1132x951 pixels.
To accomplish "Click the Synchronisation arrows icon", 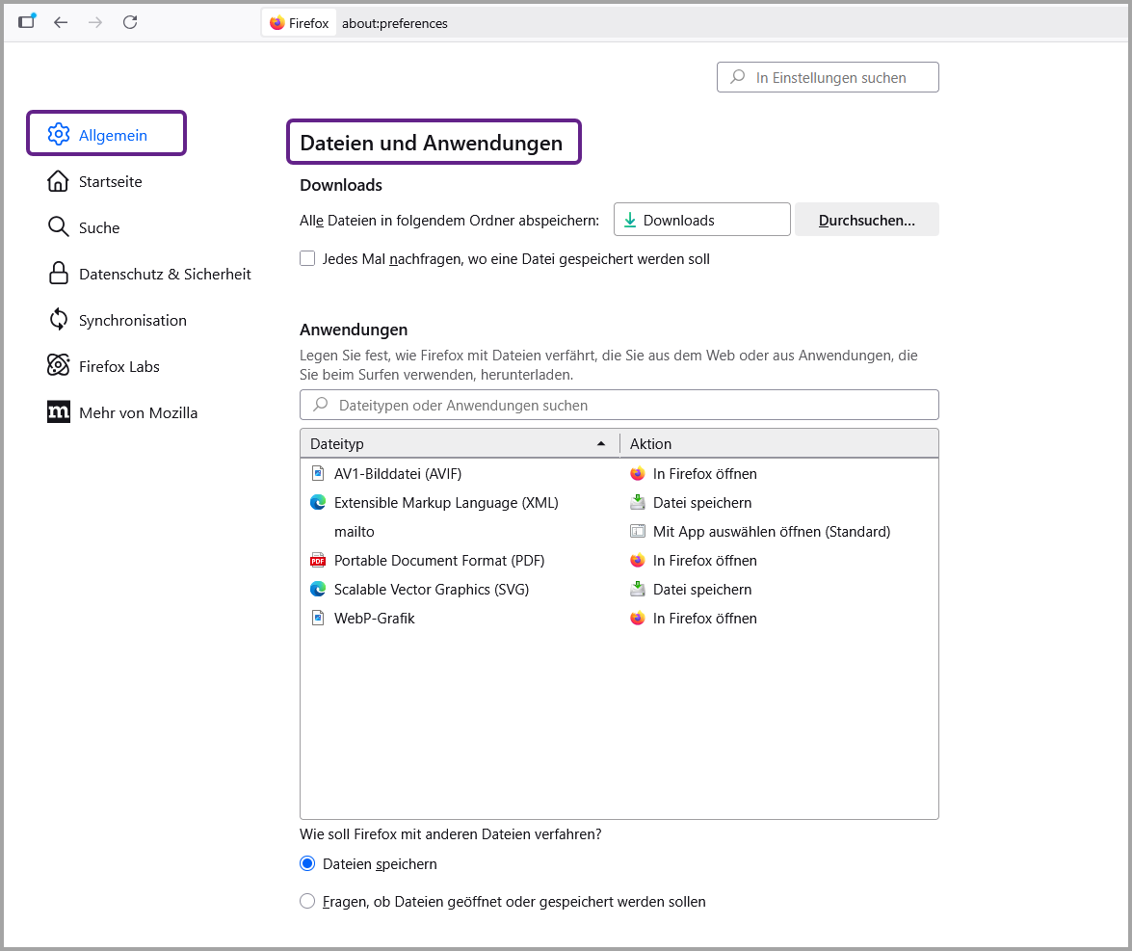I will 59,320.
